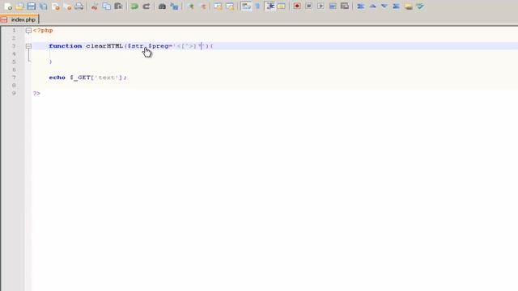The image size is (518, 291).
Task: Click the $_GET variable on line 7
Action: (x=80, y=78)
